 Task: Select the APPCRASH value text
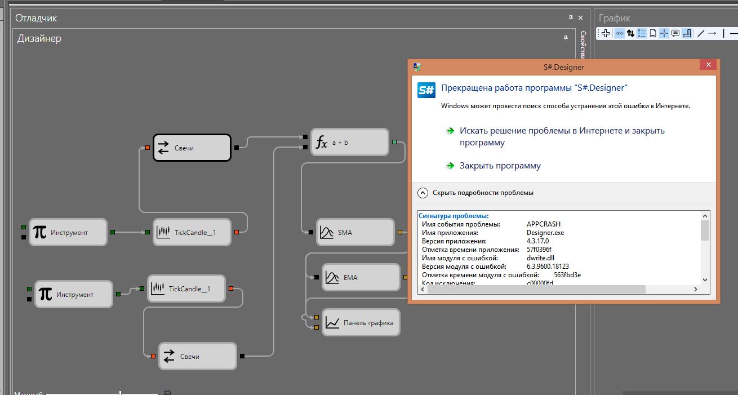tap(544, 224)
